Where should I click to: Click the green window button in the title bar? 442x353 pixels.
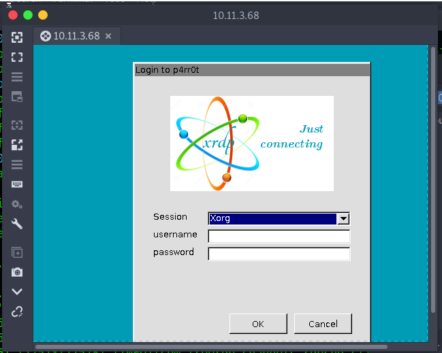[28, 15]
